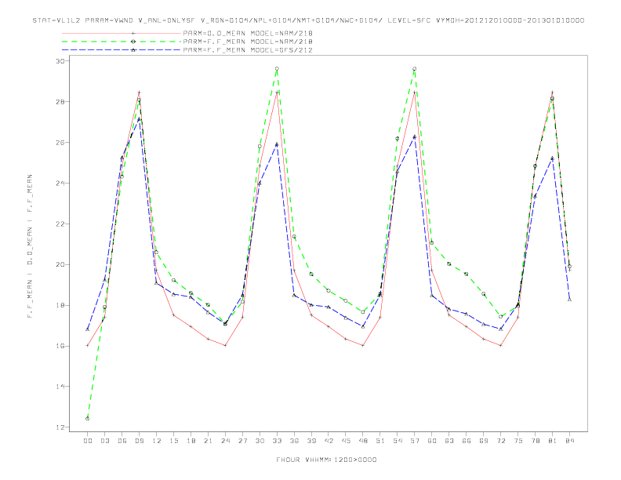This screenshot has width=621, height=480.
Task: Click the x-axis forecast hour label 81
Action: tap(553, 441)
